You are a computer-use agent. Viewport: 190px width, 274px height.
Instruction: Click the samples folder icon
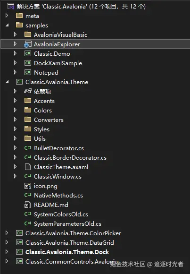(19, 25)
